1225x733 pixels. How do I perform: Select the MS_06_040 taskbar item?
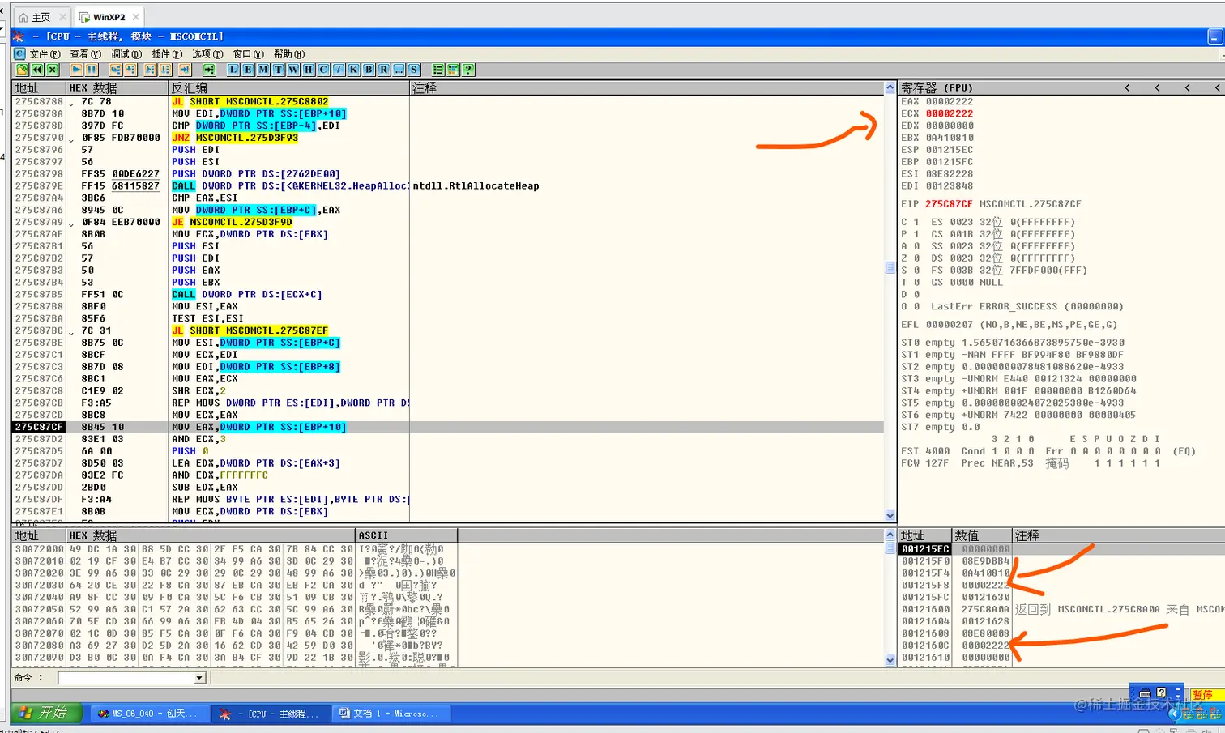pos(148,714)
